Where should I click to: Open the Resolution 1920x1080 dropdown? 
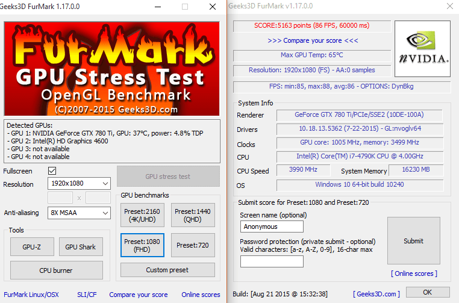pyautogui.click(x=79, y=184)
